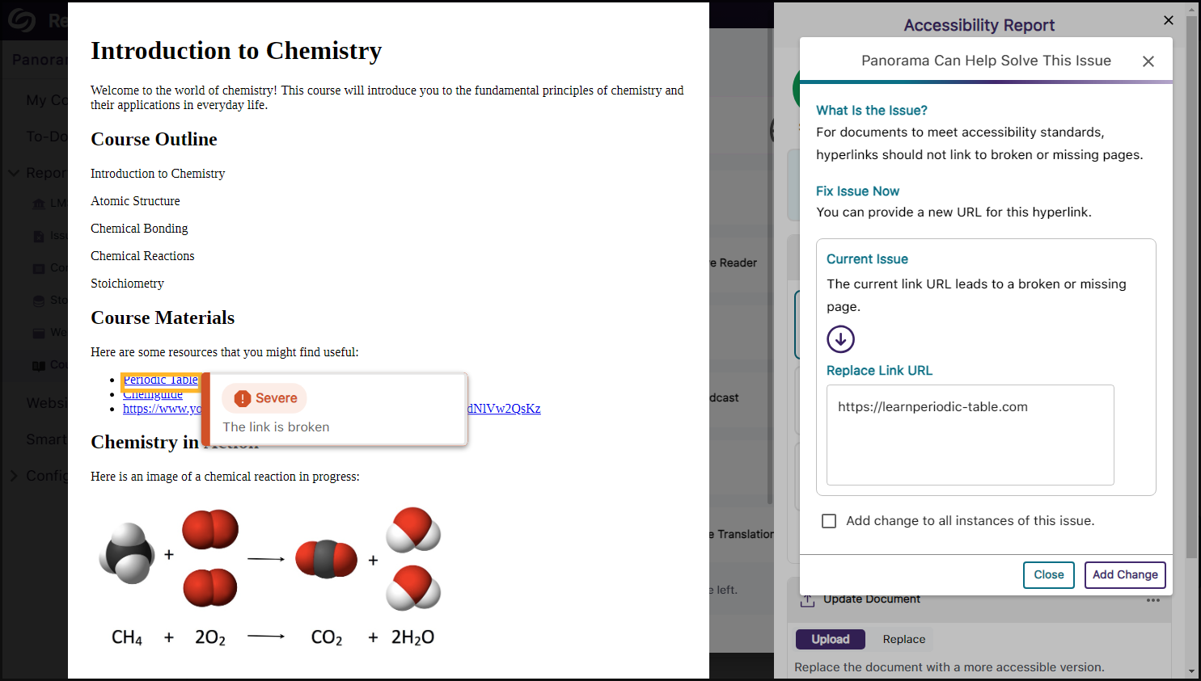Check 'Add change to all instances' checkbox
This screenshot has width=1201, height=681.
829,521
